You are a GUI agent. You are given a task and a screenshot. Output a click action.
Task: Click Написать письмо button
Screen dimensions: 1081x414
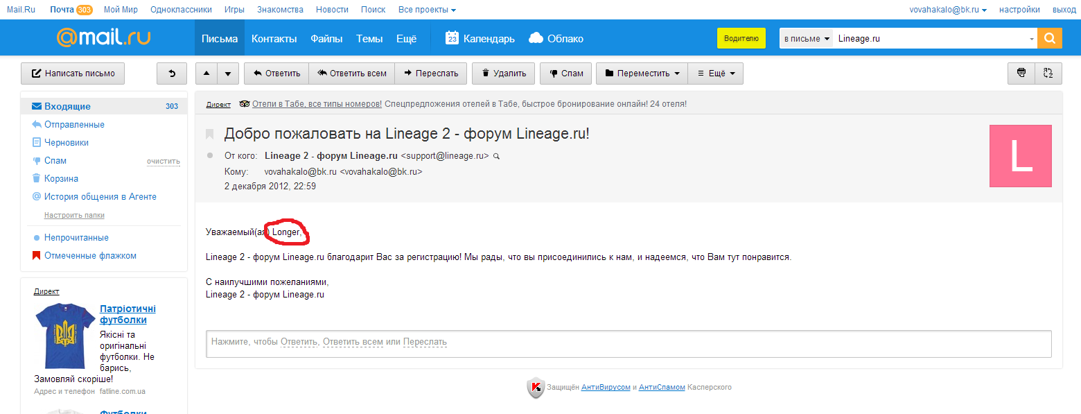pos(73,74)
